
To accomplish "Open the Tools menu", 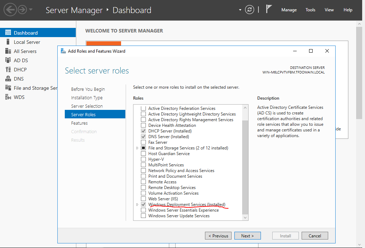I will coord(310,10).
